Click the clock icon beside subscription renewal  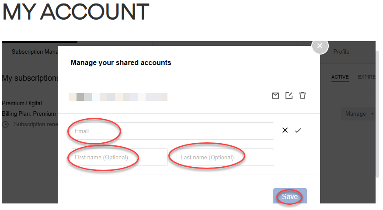click(6, 124)
